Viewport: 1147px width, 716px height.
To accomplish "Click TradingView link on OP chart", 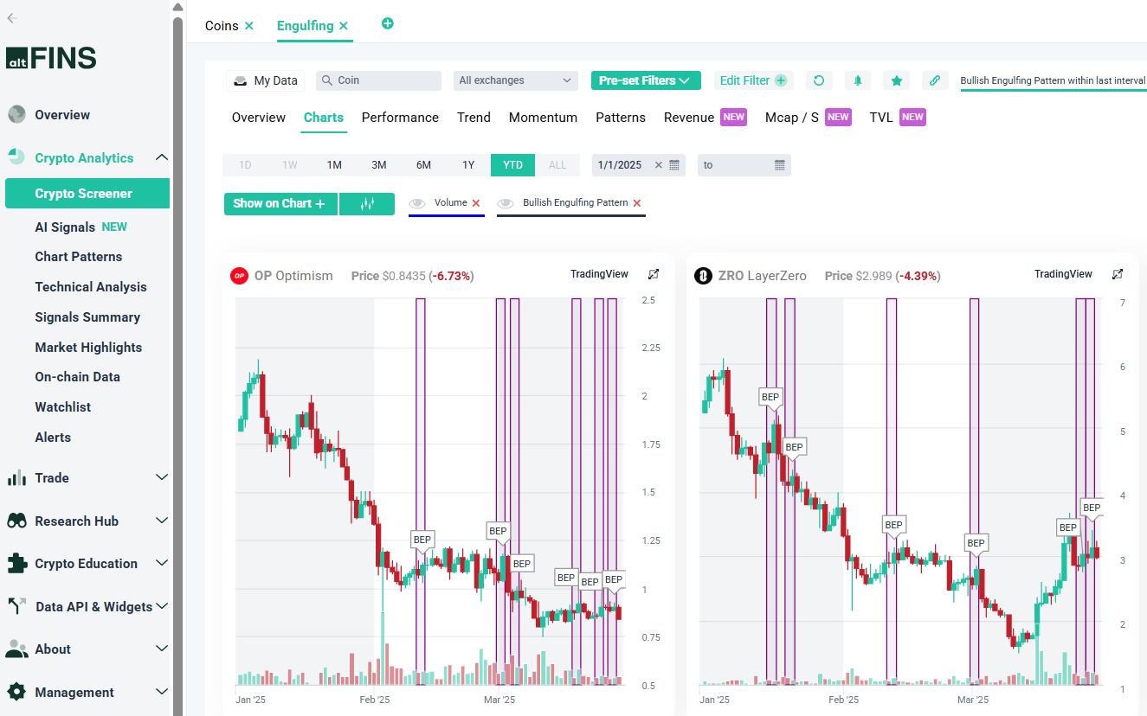I will coord(599,274).
